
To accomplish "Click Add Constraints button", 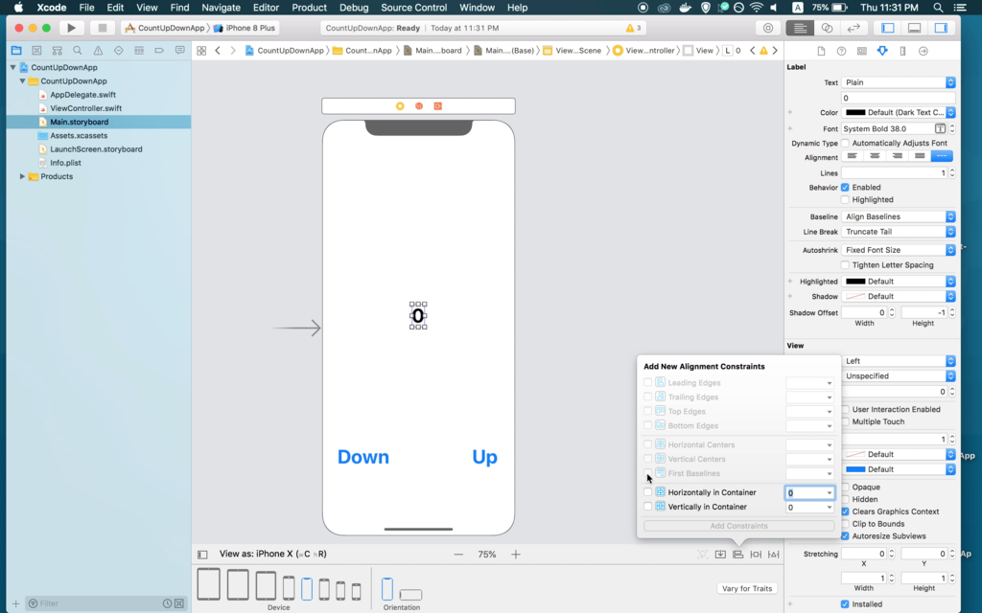I will pyautogui.click(x=739, y=526).
